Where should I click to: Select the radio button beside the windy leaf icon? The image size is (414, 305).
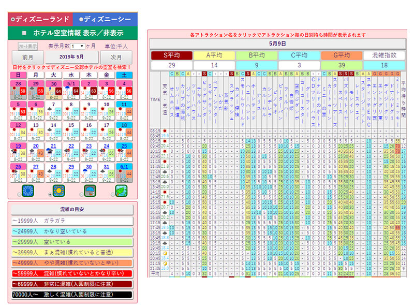pyautogui.click(x=113, y=195)
